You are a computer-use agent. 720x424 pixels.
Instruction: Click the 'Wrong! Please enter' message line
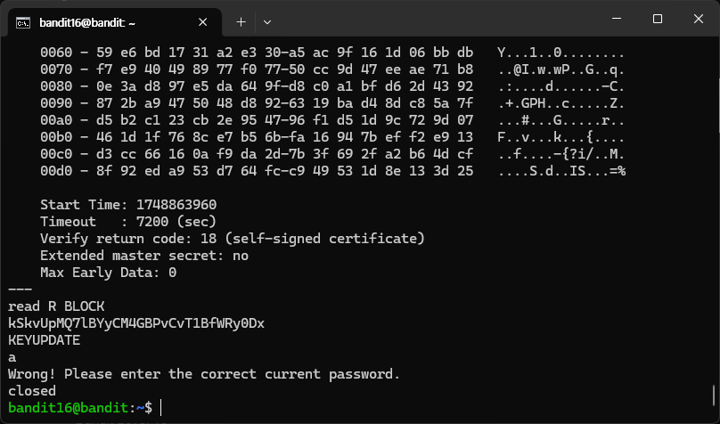204,374
